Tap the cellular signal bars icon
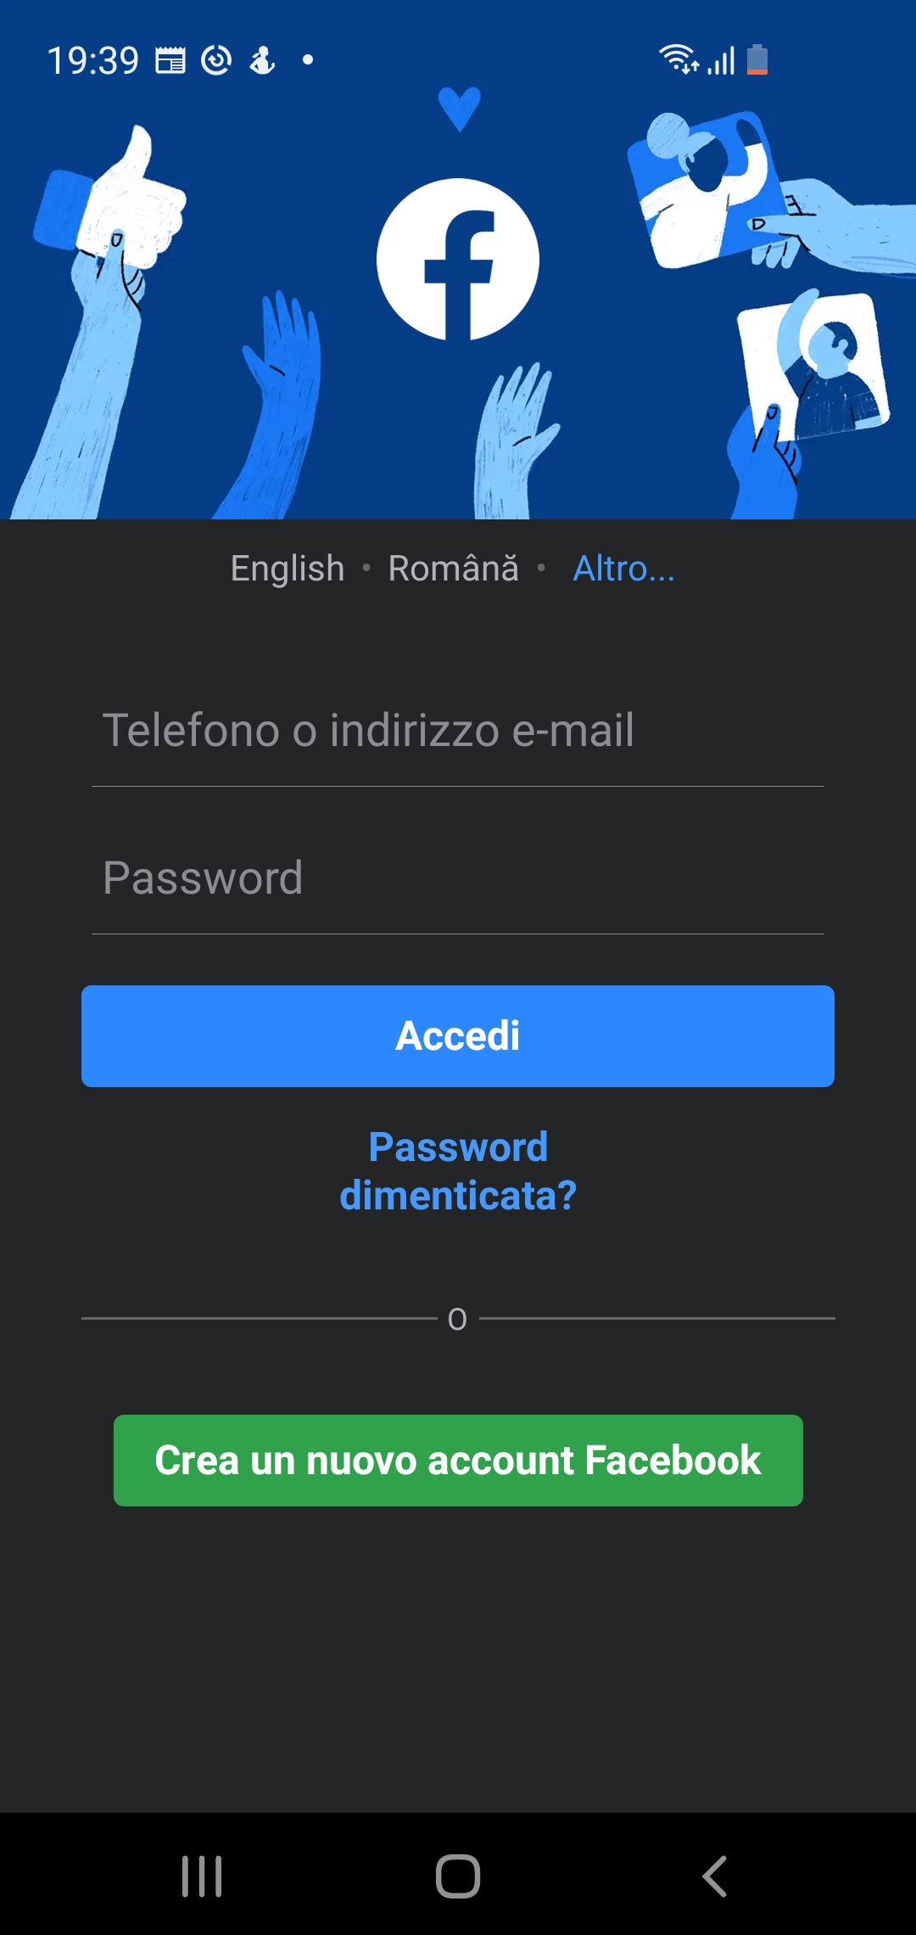This screenshot has width=916, height=1935. point(721,60)
